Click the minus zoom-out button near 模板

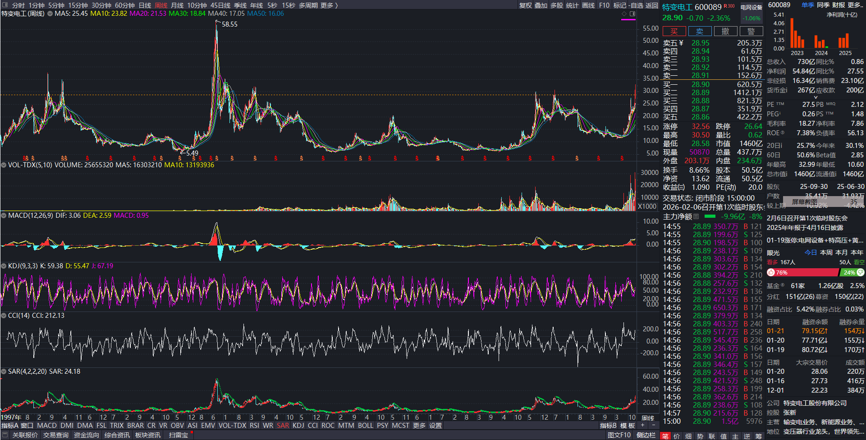click(653, 425)
